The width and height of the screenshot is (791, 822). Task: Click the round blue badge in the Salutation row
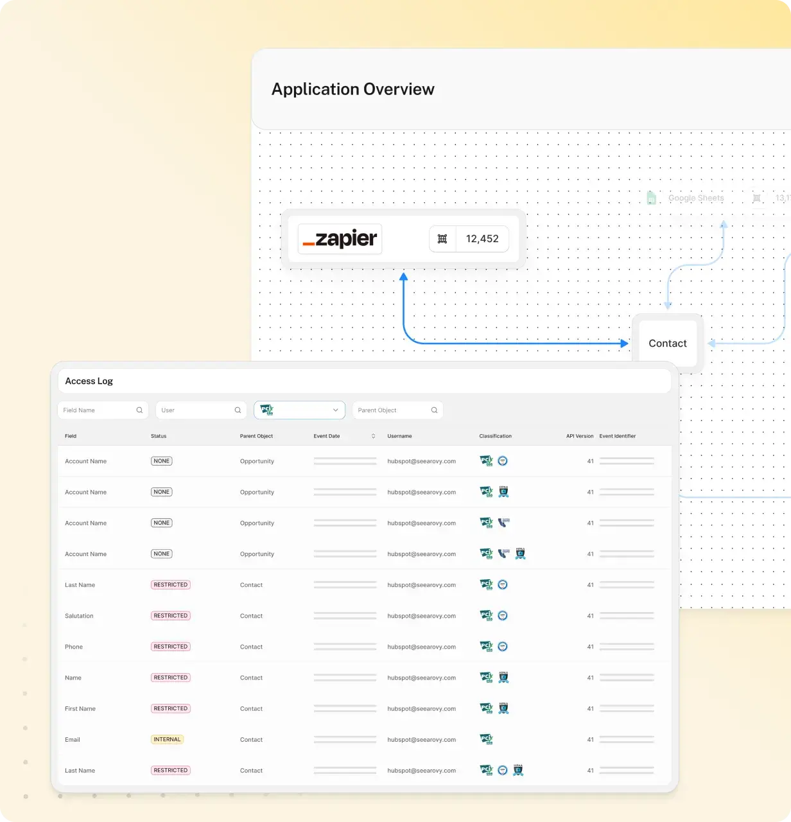tap(503, 616)
